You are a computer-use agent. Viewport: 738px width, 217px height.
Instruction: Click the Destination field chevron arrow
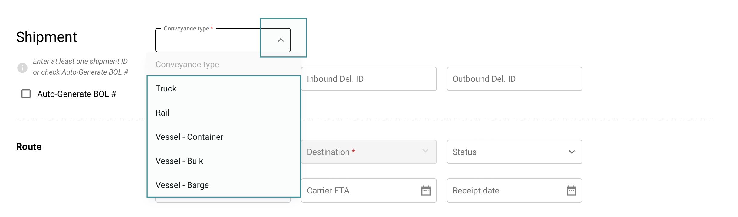pyautogui.click(x=425, y=151)
